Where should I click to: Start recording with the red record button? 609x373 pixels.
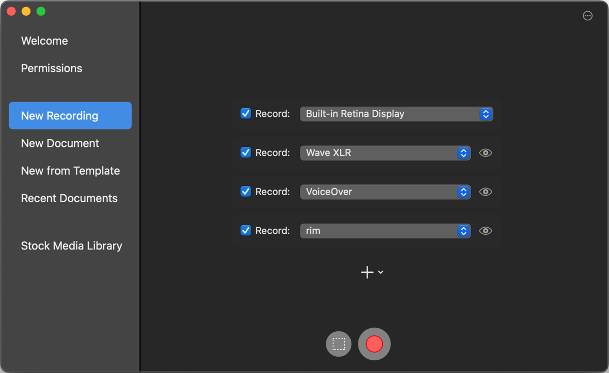click(374, 344)
